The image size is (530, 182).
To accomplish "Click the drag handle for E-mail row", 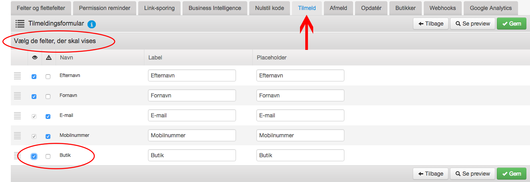I will coord(17,116).
